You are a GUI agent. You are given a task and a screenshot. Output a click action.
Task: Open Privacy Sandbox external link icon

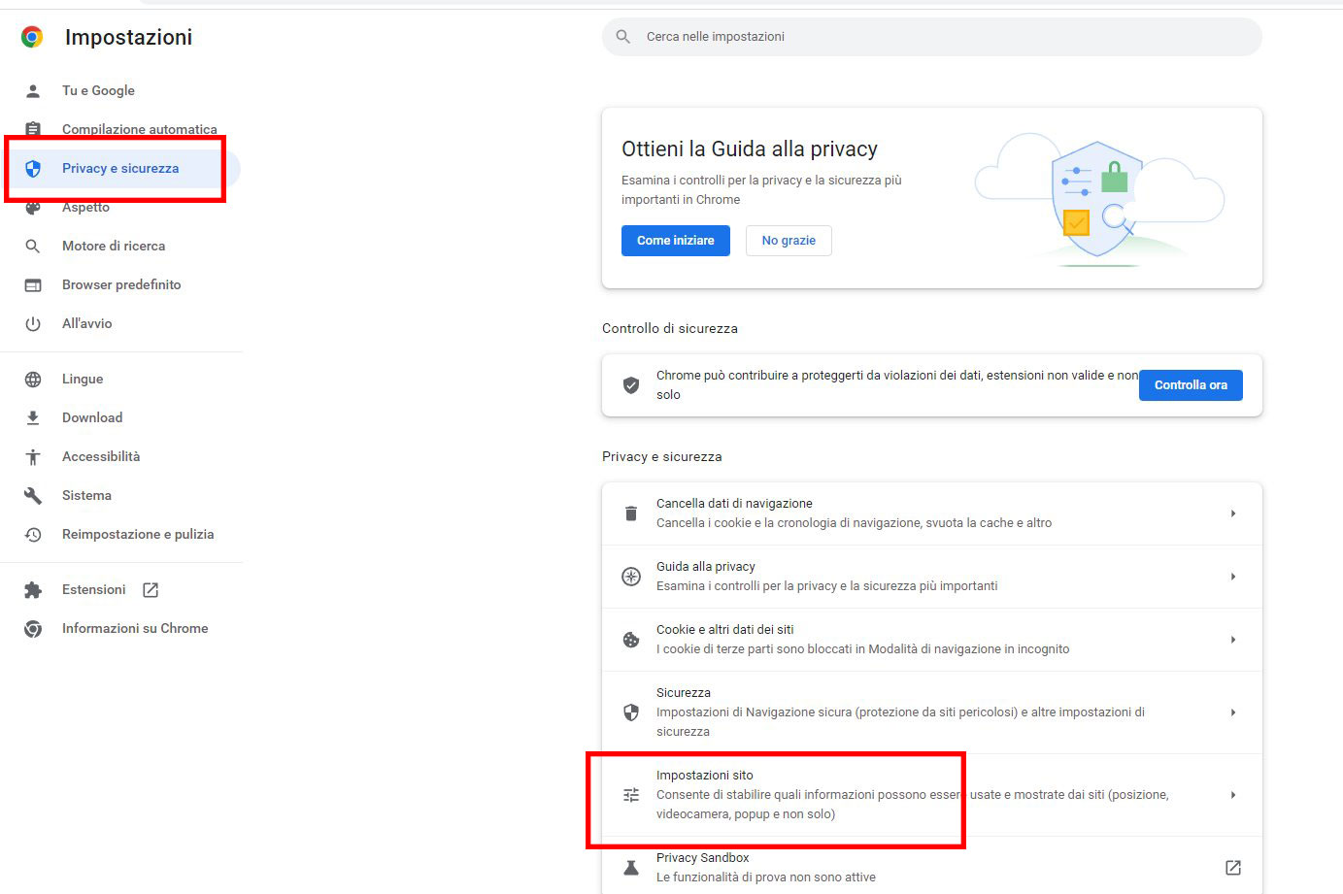click(x=1233, y=868)
